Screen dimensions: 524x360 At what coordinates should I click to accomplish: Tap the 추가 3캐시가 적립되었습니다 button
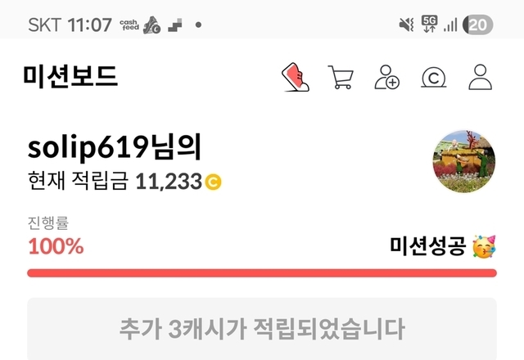point(262,329)
